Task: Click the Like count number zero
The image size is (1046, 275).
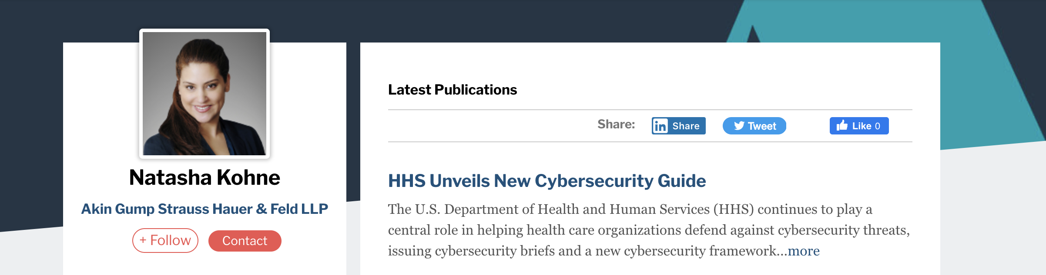Action: click(x=878, y=126)
